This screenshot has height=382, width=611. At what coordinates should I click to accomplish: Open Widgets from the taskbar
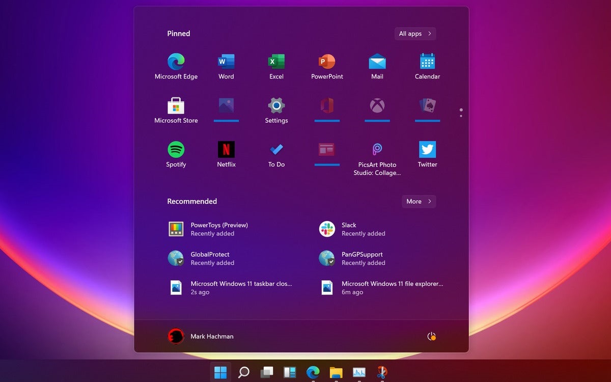click(290, 372)
